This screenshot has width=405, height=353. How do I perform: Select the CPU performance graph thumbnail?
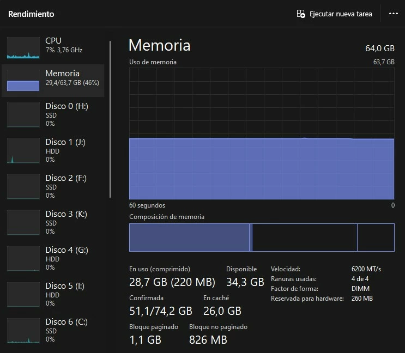23,48
